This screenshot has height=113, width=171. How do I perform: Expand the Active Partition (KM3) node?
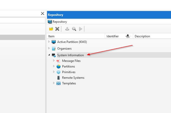click(49, 42)
